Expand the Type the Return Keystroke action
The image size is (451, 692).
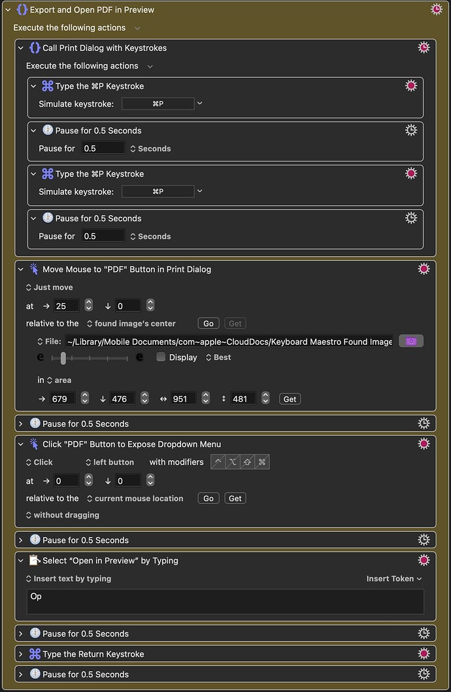(x=21, y=653)
